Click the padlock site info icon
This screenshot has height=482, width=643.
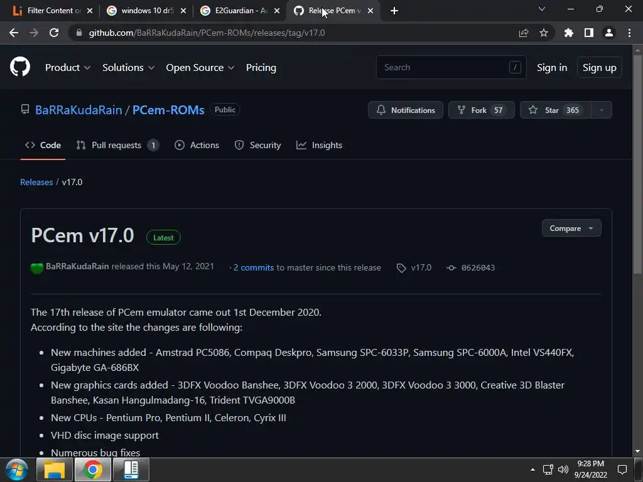(79, 33)
